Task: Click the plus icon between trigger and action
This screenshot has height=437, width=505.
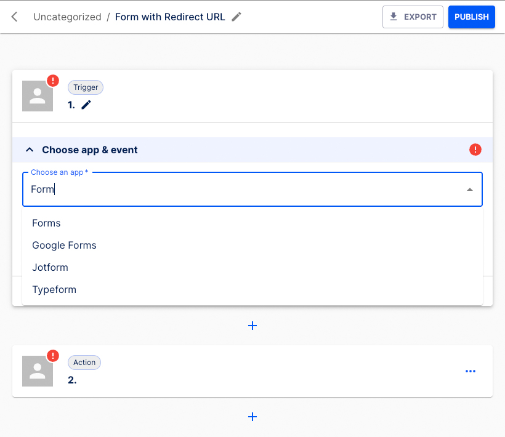Action: [252, 326]
